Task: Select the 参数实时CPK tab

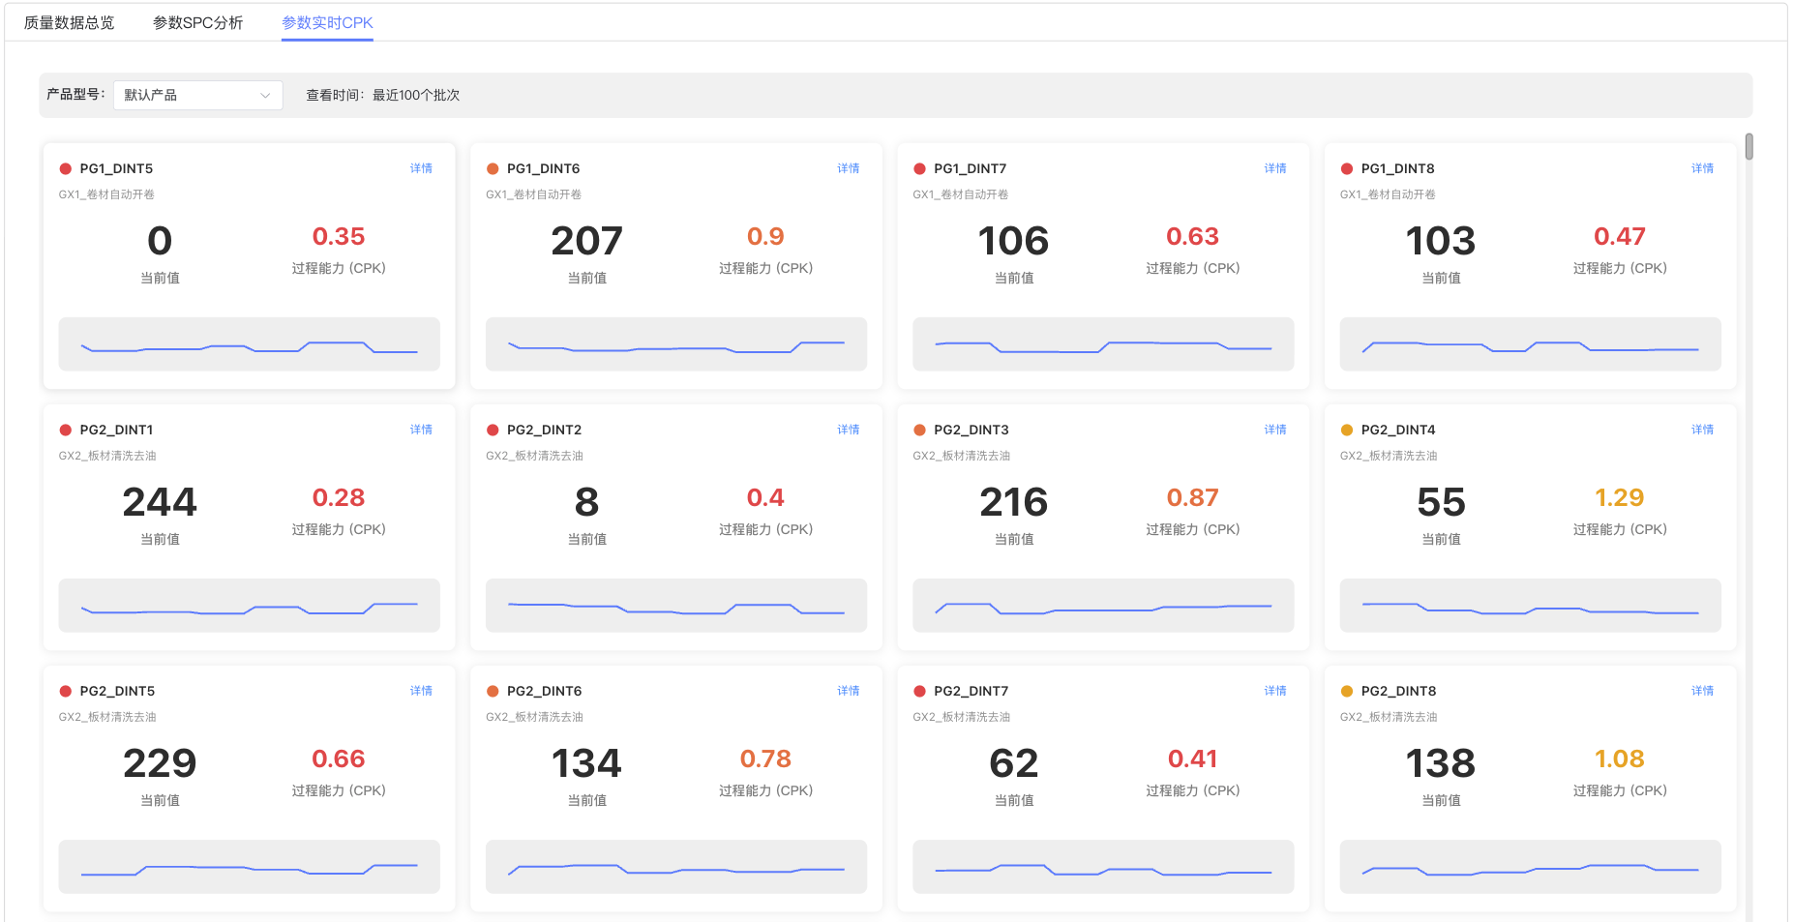Action: (327, 22)
